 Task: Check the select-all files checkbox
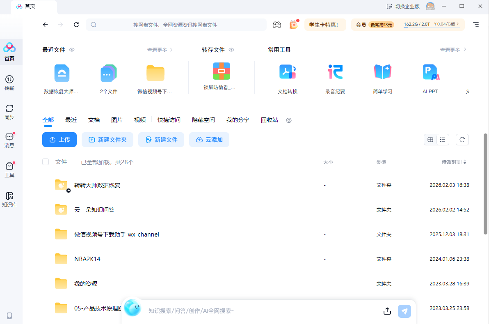(46, 162)
